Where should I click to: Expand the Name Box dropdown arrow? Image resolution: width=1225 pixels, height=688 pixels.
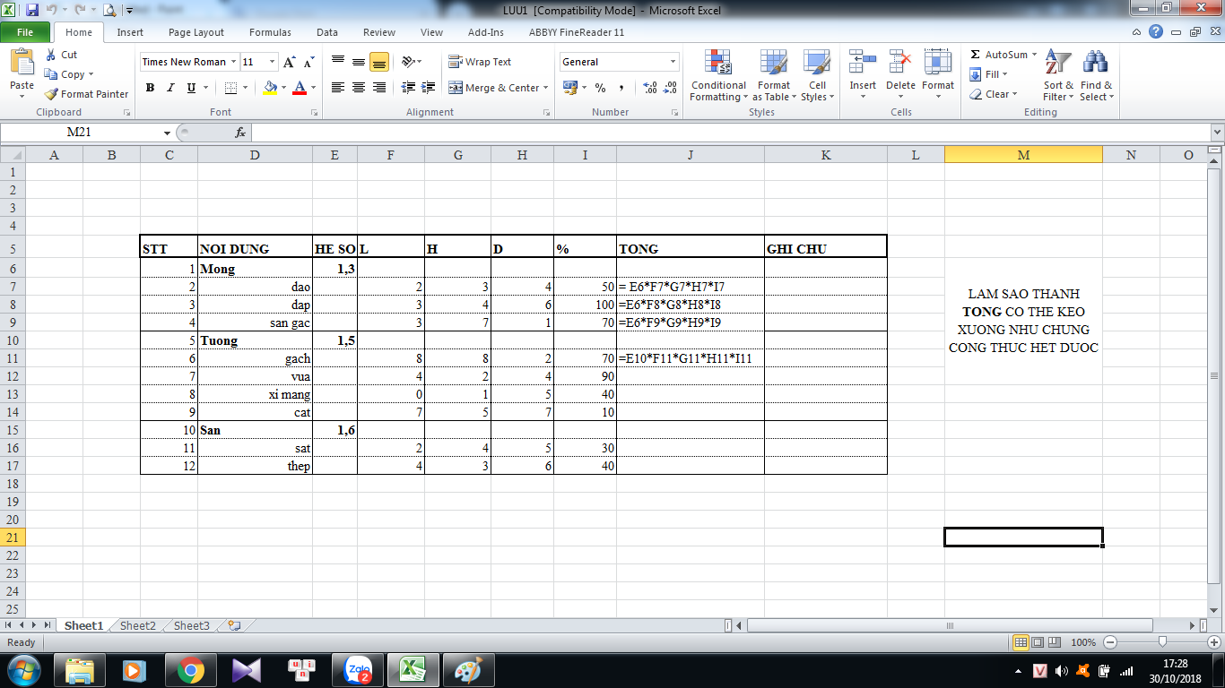click(167, 133)
